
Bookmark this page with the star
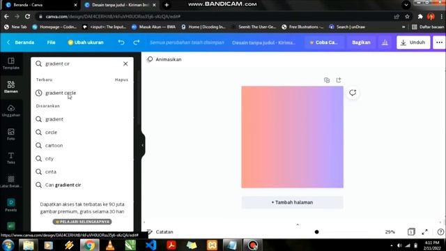click(407, 17)
